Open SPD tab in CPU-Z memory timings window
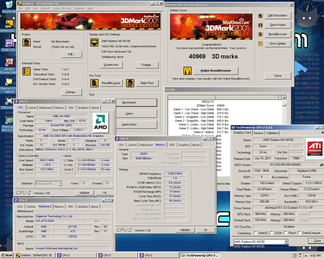 pos(172,145)
